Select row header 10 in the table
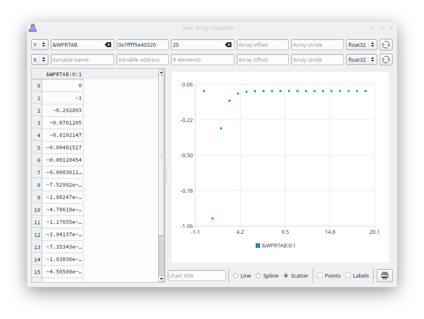This screenshot has height=319, width=424. pos(37,210)
